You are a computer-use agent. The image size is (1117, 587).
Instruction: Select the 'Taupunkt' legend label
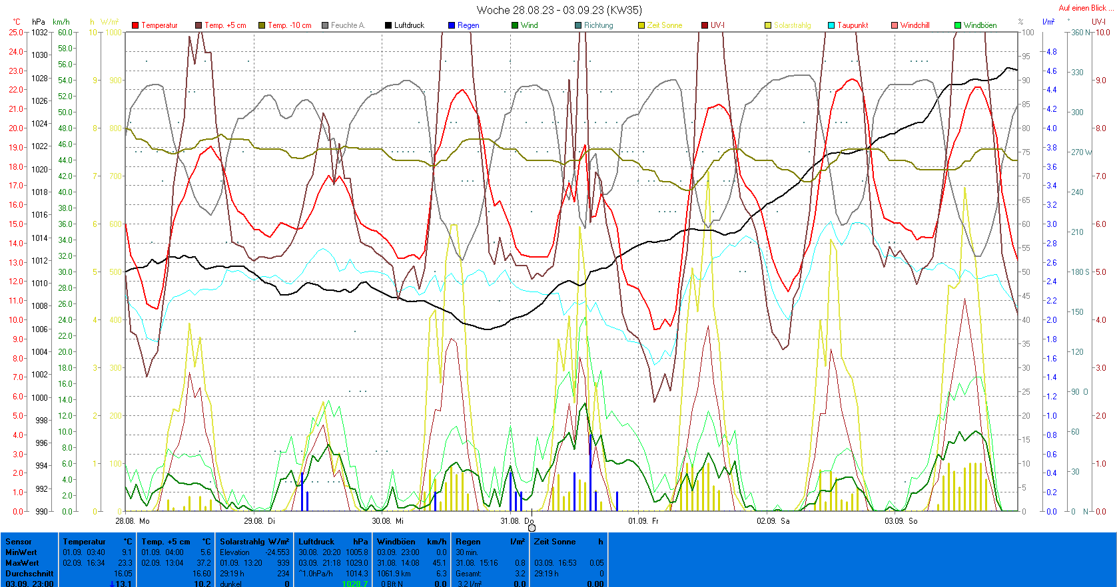click(x=853, y=25)
